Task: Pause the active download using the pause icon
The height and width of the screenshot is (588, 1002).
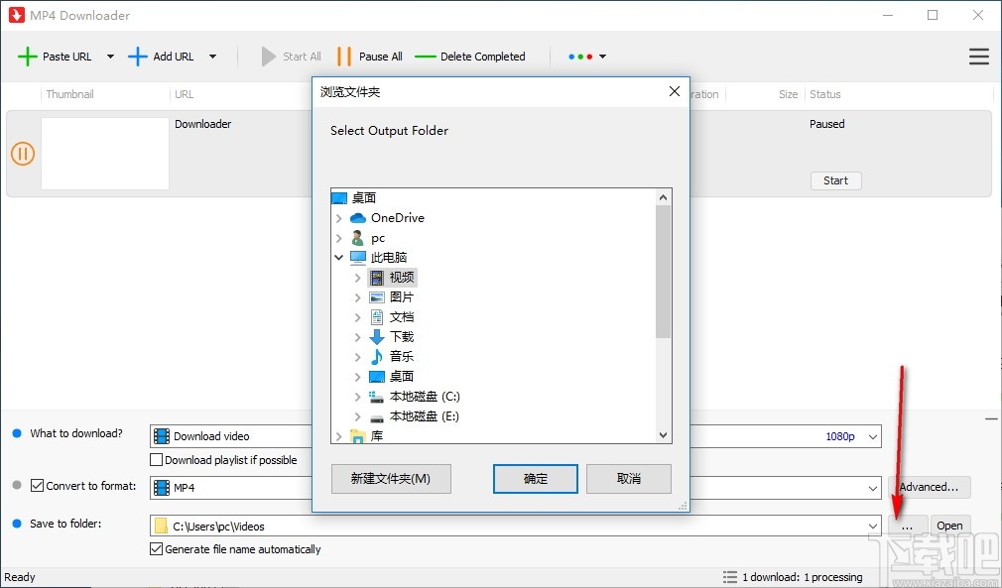Action: coord(22,154)
